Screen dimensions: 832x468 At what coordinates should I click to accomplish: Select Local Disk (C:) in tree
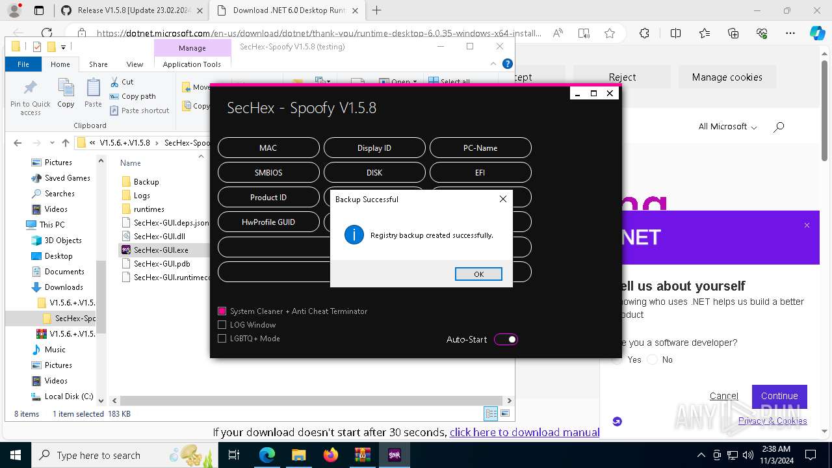(68, 396)
